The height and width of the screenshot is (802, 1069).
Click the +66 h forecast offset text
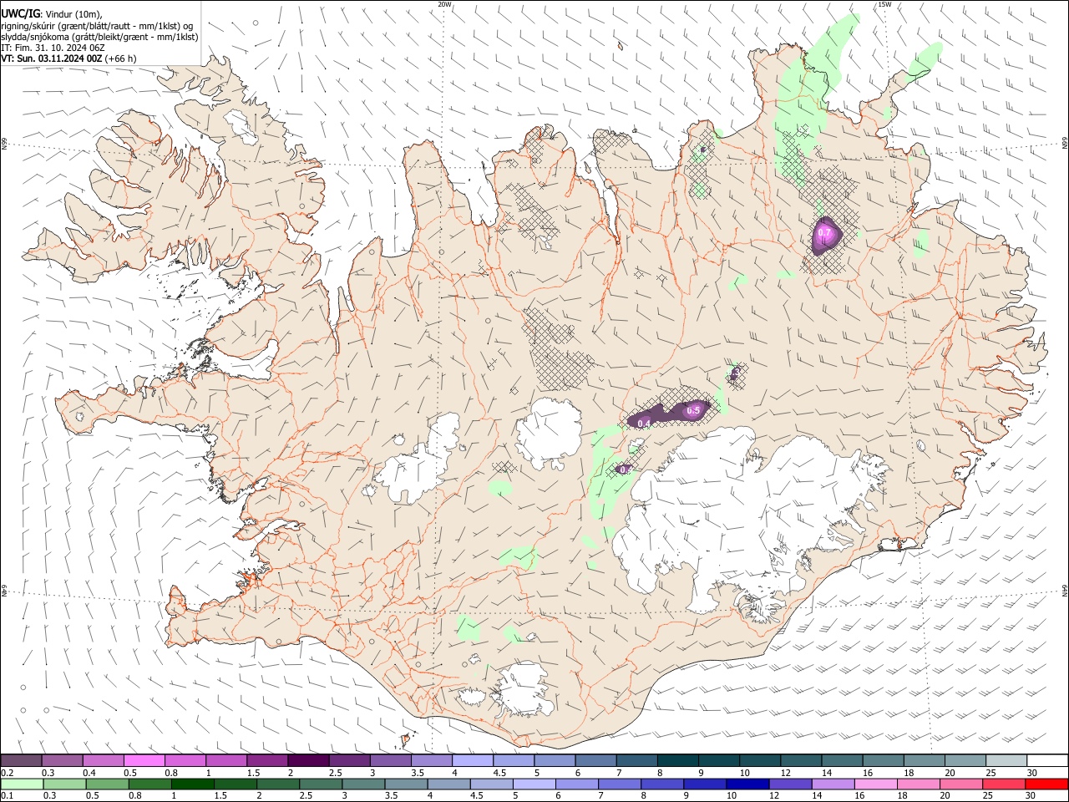[121, 58]
